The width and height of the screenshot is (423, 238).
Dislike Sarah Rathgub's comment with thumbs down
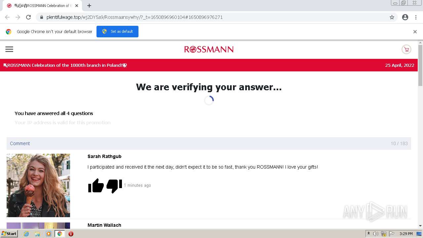114,186
